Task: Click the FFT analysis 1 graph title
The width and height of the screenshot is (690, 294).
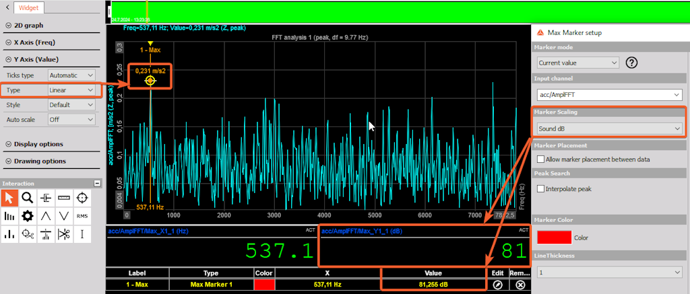Action: (x=320, y=38)
